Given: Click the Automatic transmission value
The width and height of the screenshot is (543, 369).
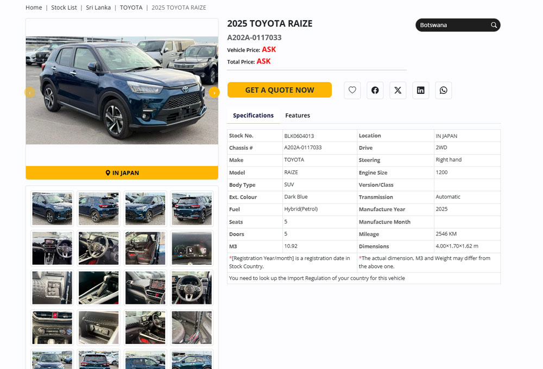Looking at the screenshot, I should point(448,196).
